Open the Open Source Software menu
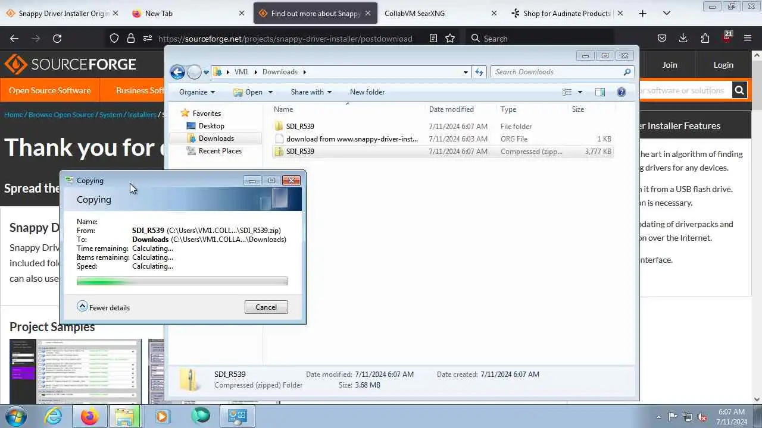 pos(50,90)
